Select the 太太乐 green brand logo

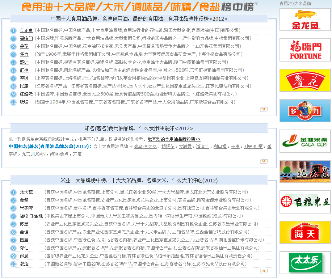coord(305,263)
